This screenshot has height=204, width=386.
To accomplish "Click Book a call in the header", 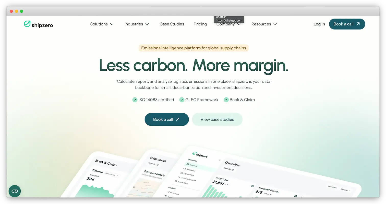I will click(x=347, y=24).
